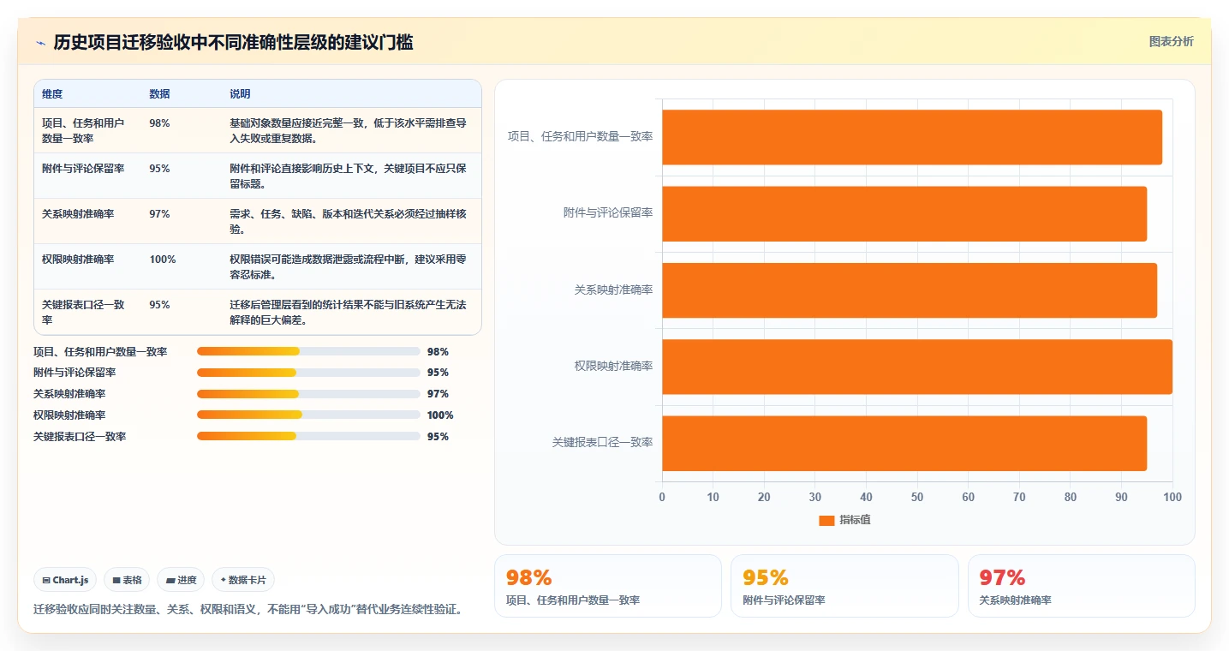Click the page title 历史项目迁移验收
This screenshot has height=651, width=1229.
pyautogui.click(x=233, y=43)
